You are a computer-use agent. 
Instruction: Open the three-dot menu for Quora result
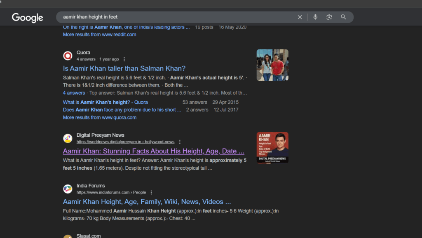coord(124,59)
